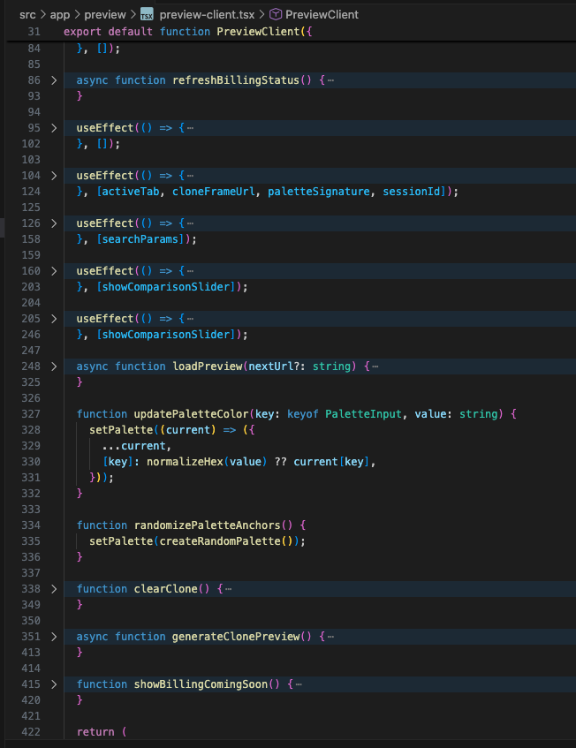Click the sticky scroll line 31 header

292,32
